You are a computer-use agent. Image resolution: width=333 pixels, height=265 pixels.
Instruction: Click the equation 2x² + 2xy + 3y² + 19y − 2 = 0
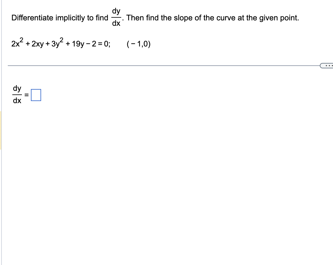click(60, 43)
